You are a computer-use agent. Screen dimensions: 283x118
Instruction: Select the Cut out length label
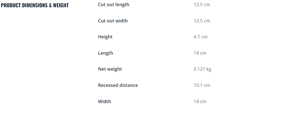click(114, 4)
